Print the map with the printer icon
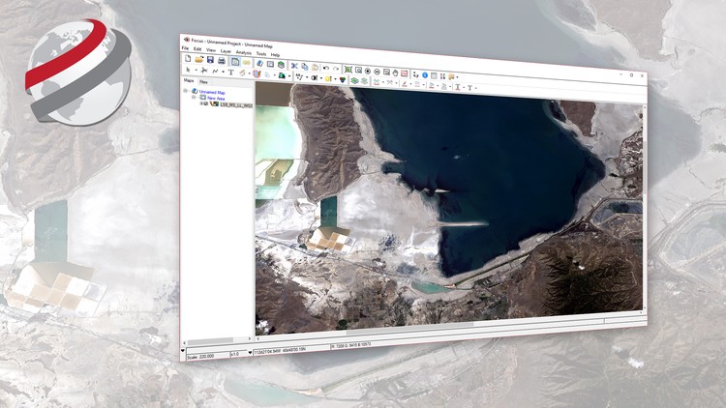This screenshot has width=726, height=408. tap(222, 60)
